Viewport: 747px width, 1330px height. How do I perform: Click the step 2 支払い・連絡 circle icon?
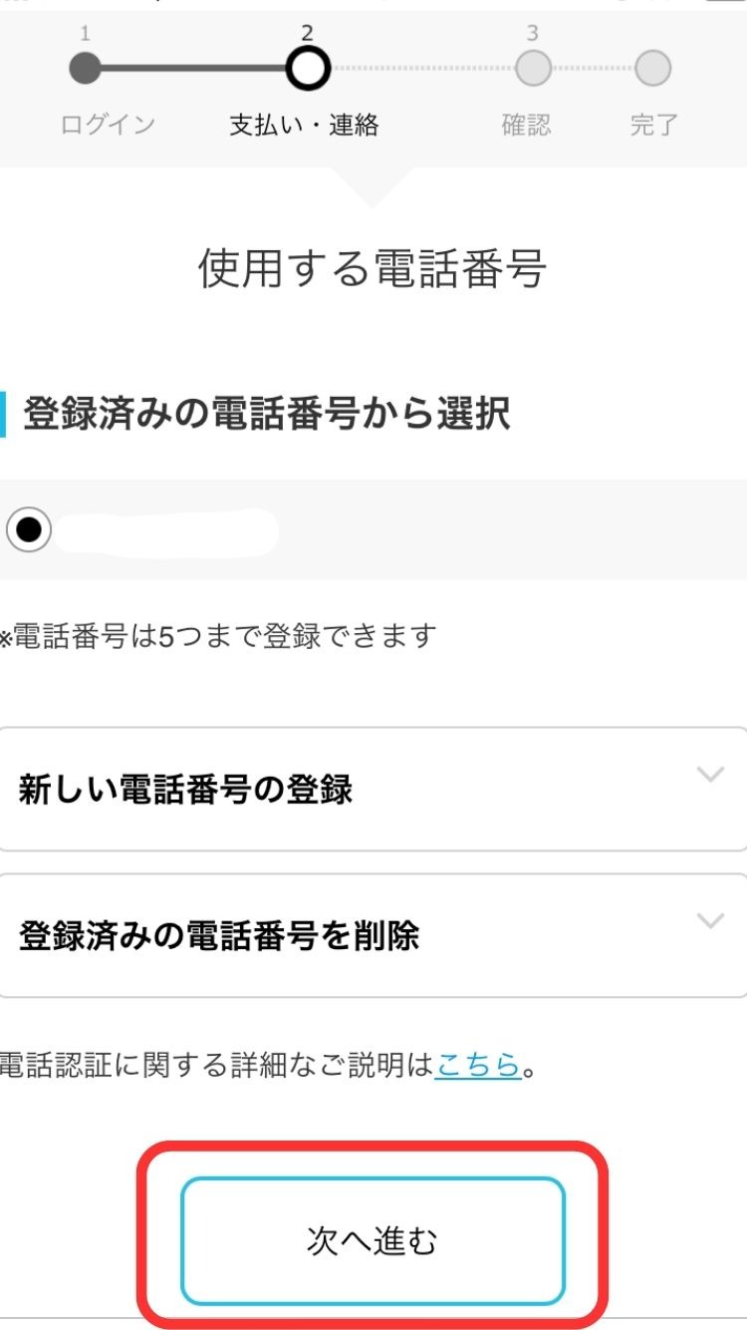tap(309, 68)
